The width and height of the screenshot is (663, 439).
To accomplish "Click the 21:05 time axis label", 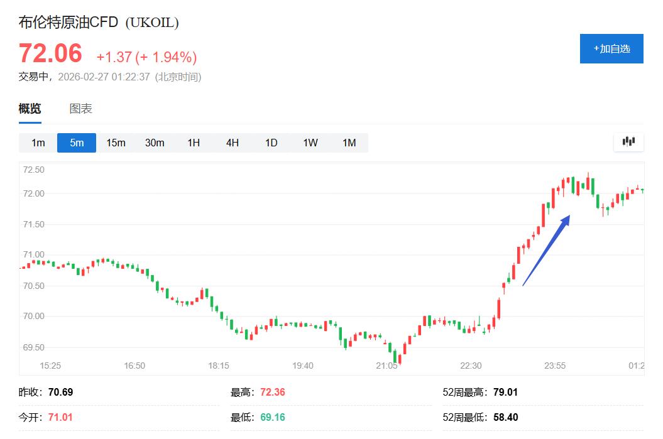I will (386, 366).
